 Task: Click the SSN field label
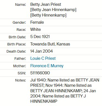22,73
